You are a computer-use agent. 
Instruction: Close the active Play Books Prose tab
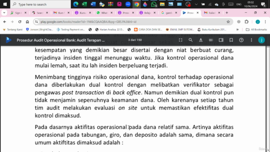coord(198,13)
